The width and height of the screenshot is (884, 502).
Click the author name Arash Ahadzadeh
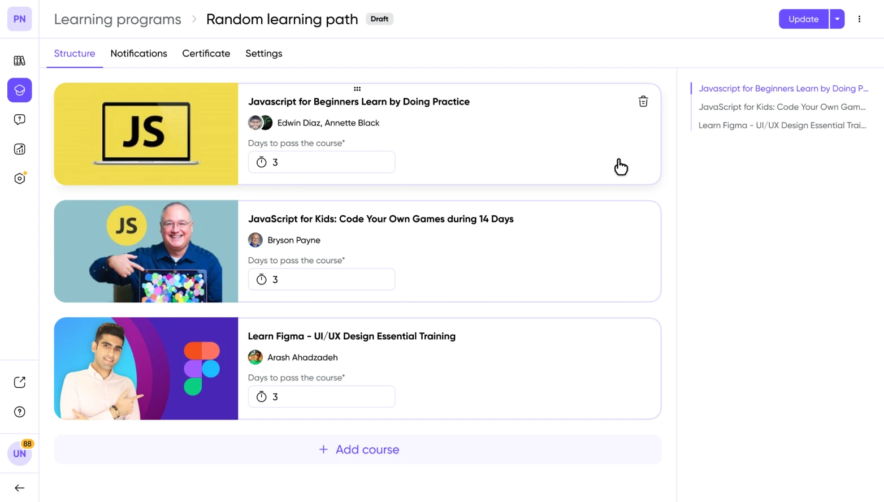click(x=302, y=357)
